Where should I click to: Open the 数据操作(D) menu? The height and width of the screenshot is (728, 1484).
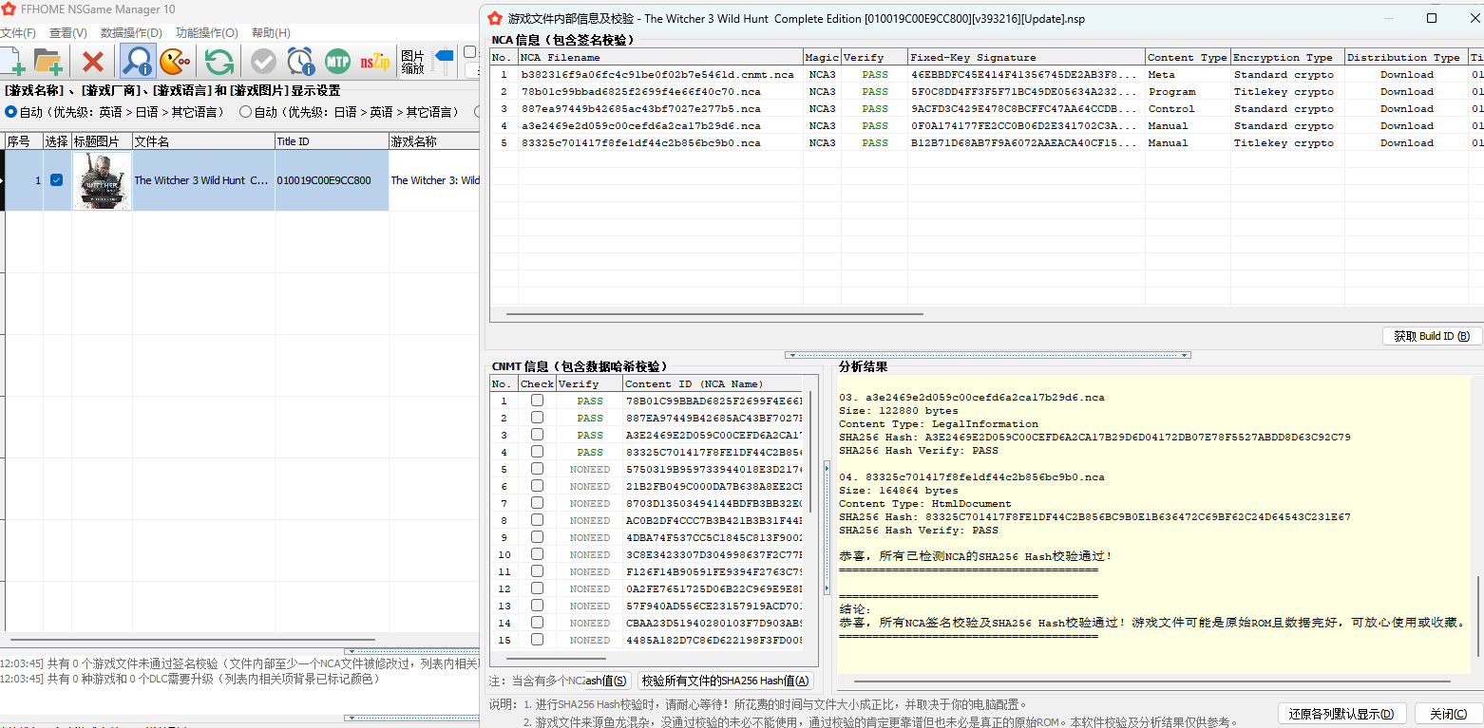tap(131, 33)
